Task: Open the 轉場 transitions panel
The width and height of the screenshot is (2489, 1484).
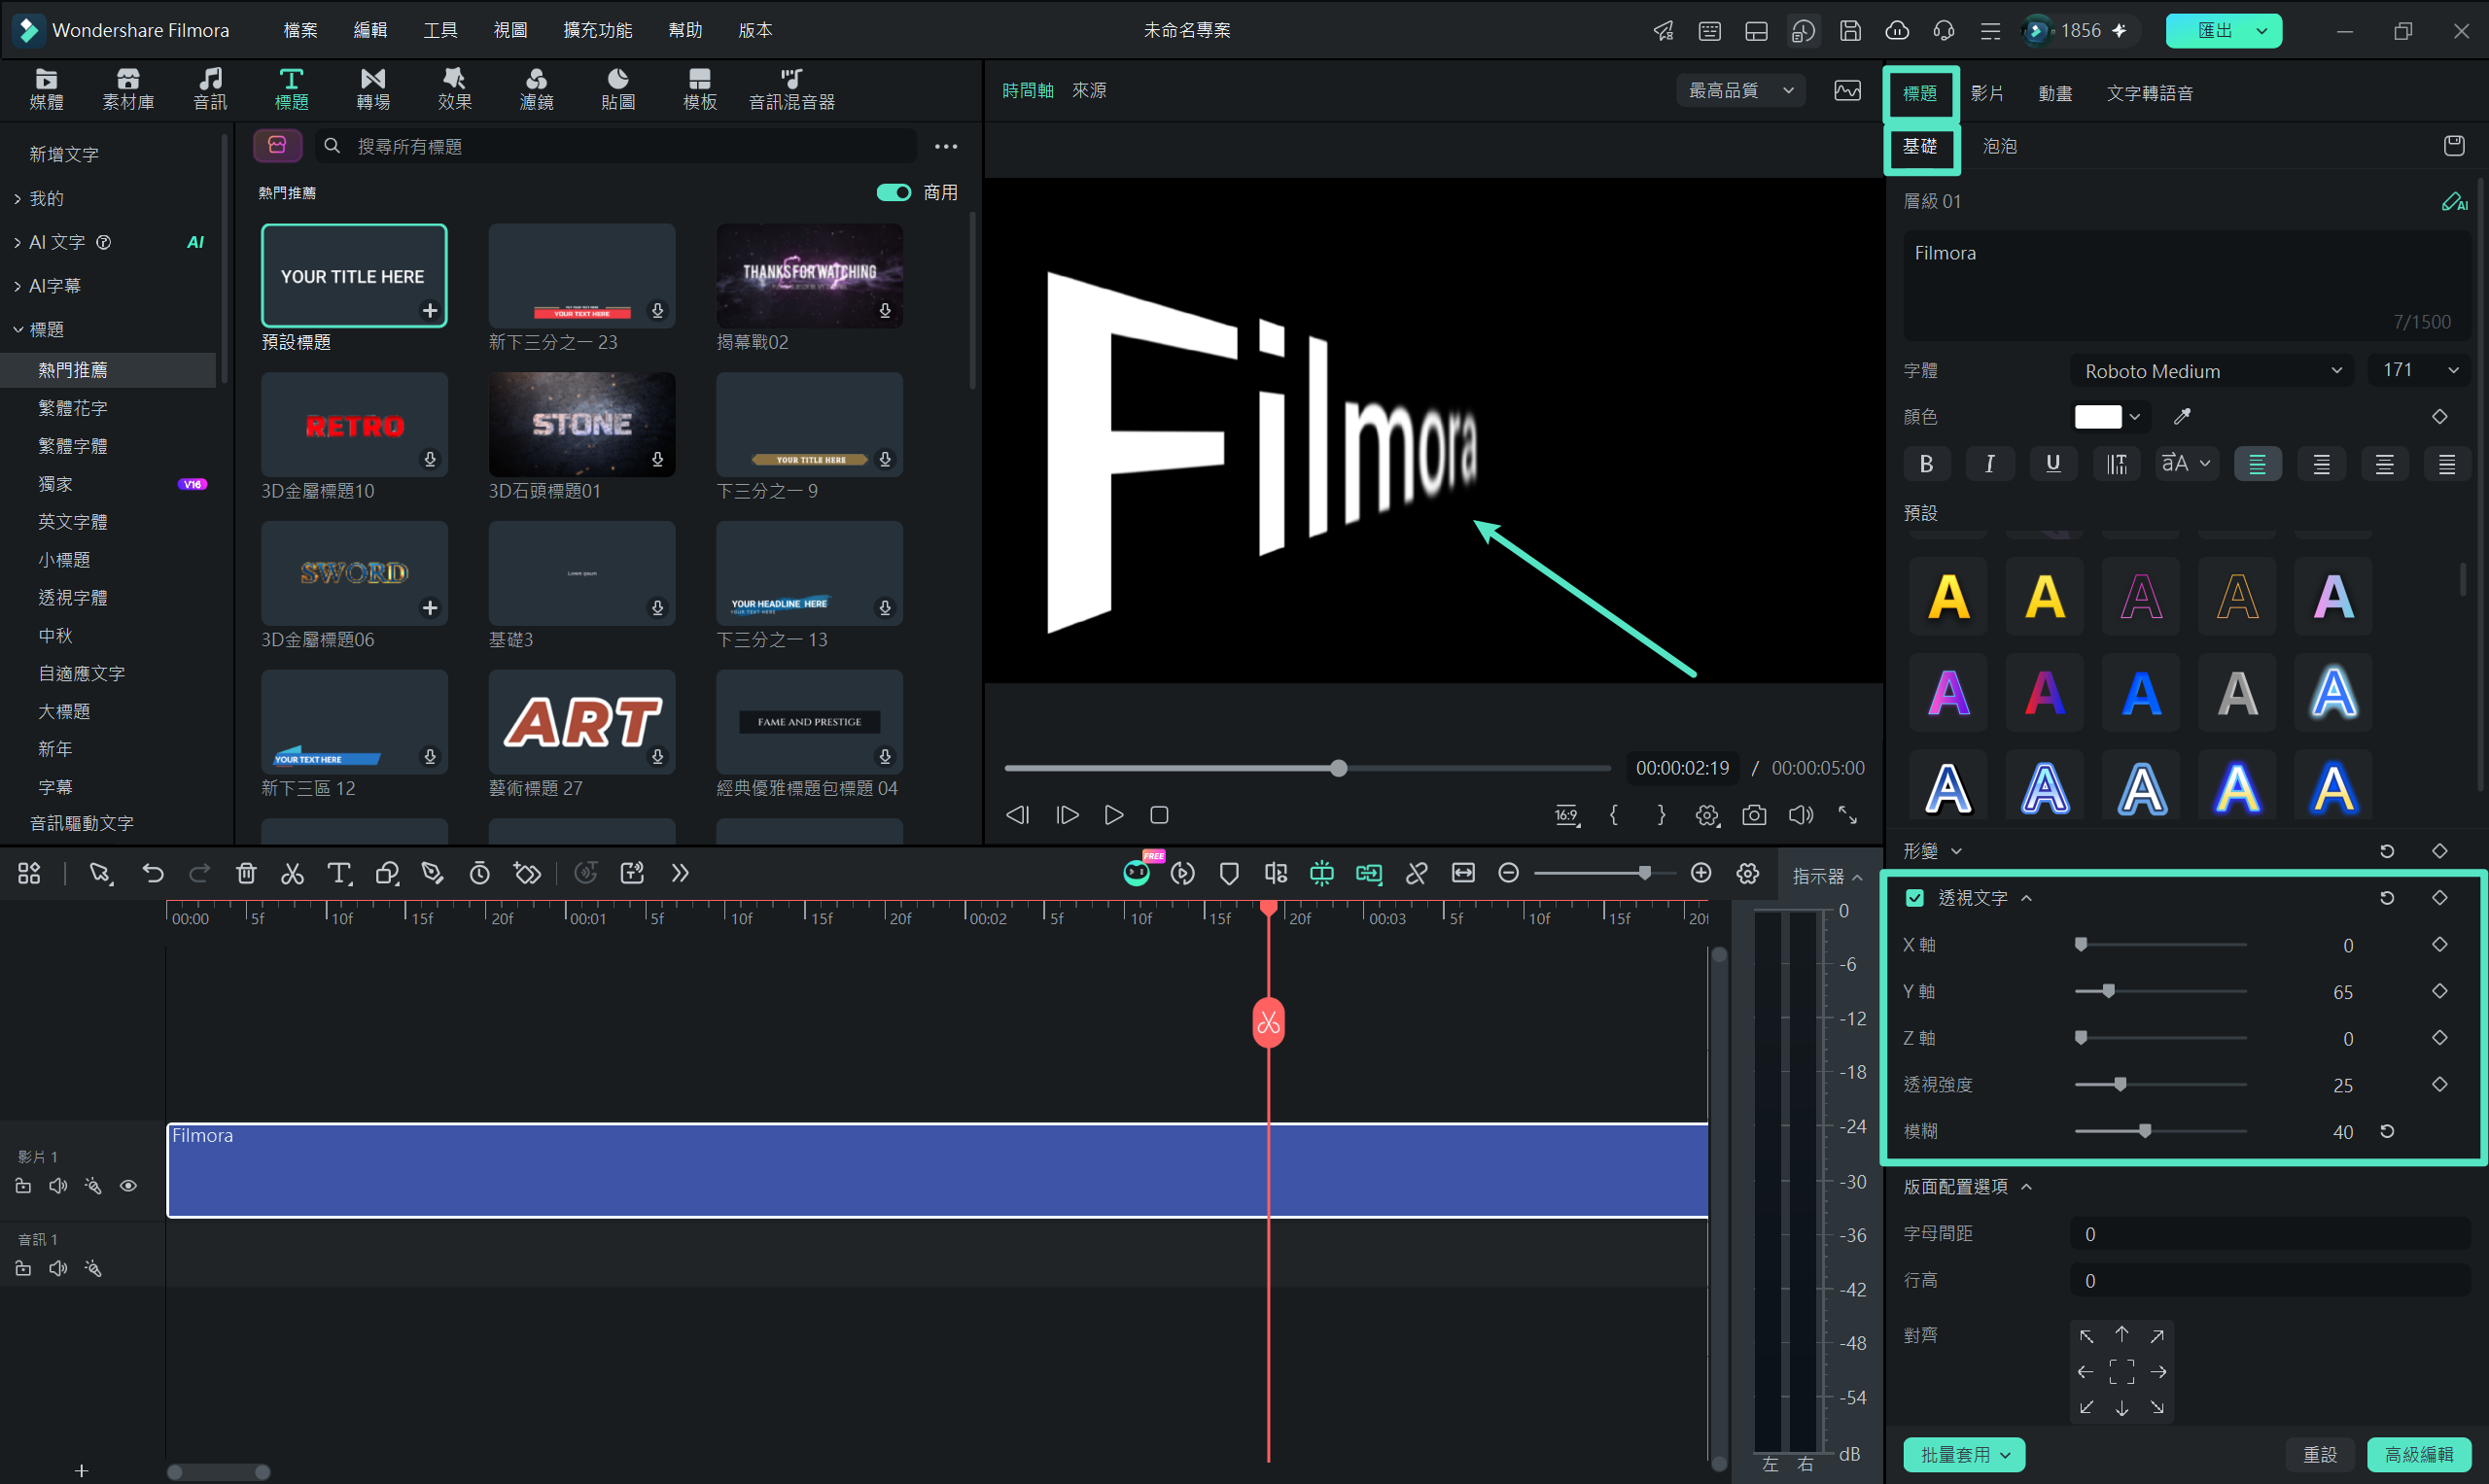Action: click(373, 89)
